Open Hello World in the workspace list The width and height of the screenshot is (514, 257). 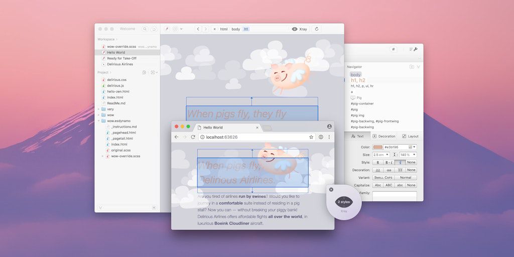127,52
